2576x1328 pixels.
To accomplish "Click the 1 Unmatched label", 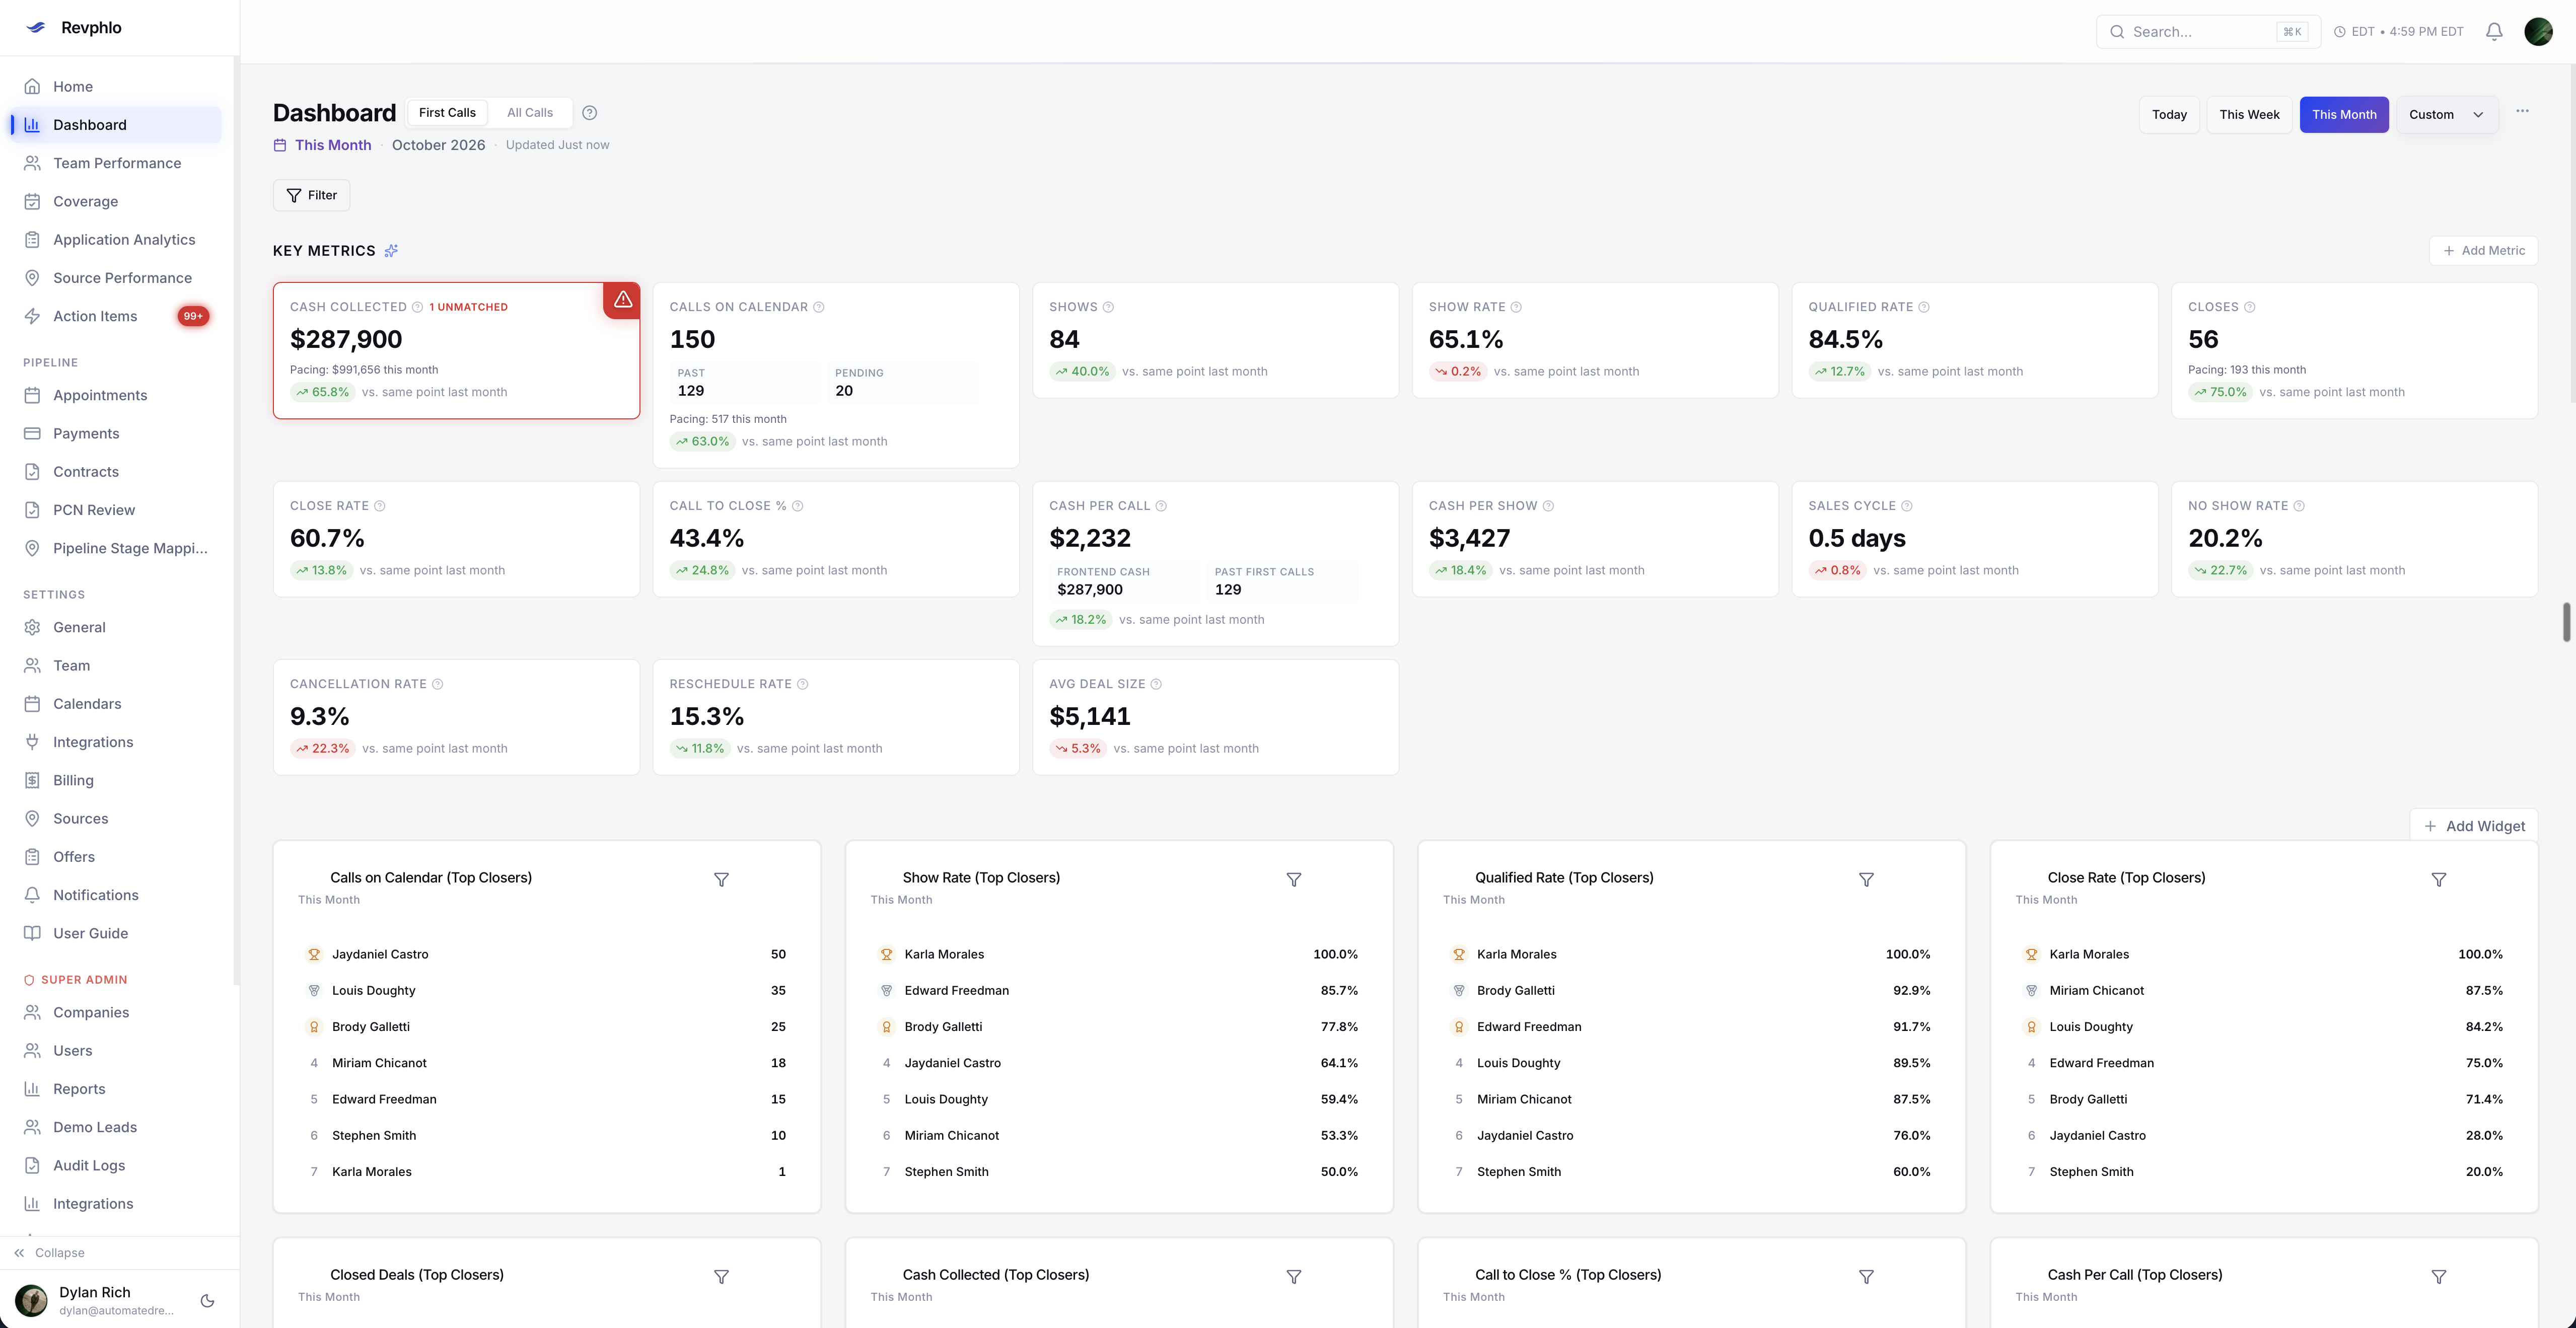I will pos(468,307).
